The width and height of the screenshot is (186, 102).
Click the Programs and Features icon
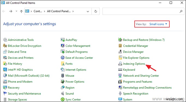[120, 82]
